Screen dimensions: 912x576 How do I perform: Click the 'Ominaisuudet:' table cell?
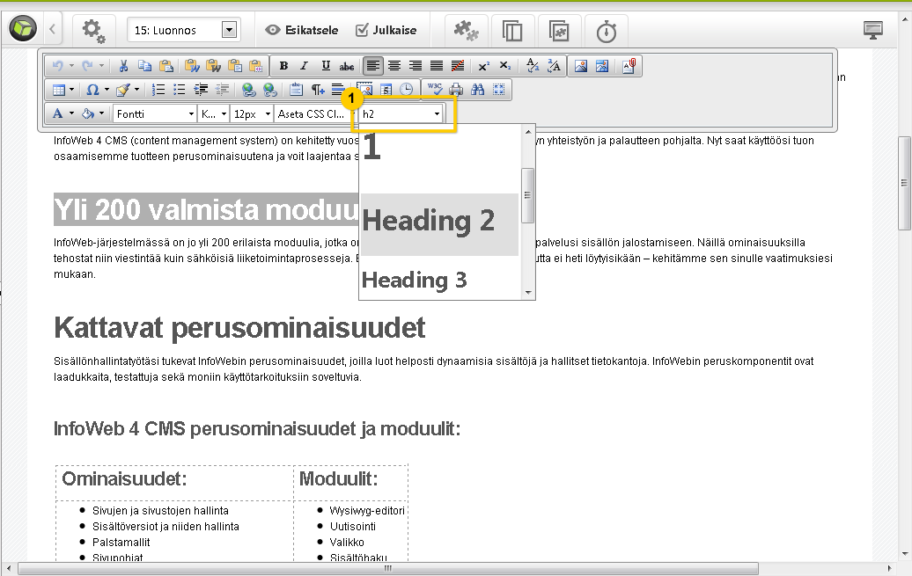pos(174,482)
